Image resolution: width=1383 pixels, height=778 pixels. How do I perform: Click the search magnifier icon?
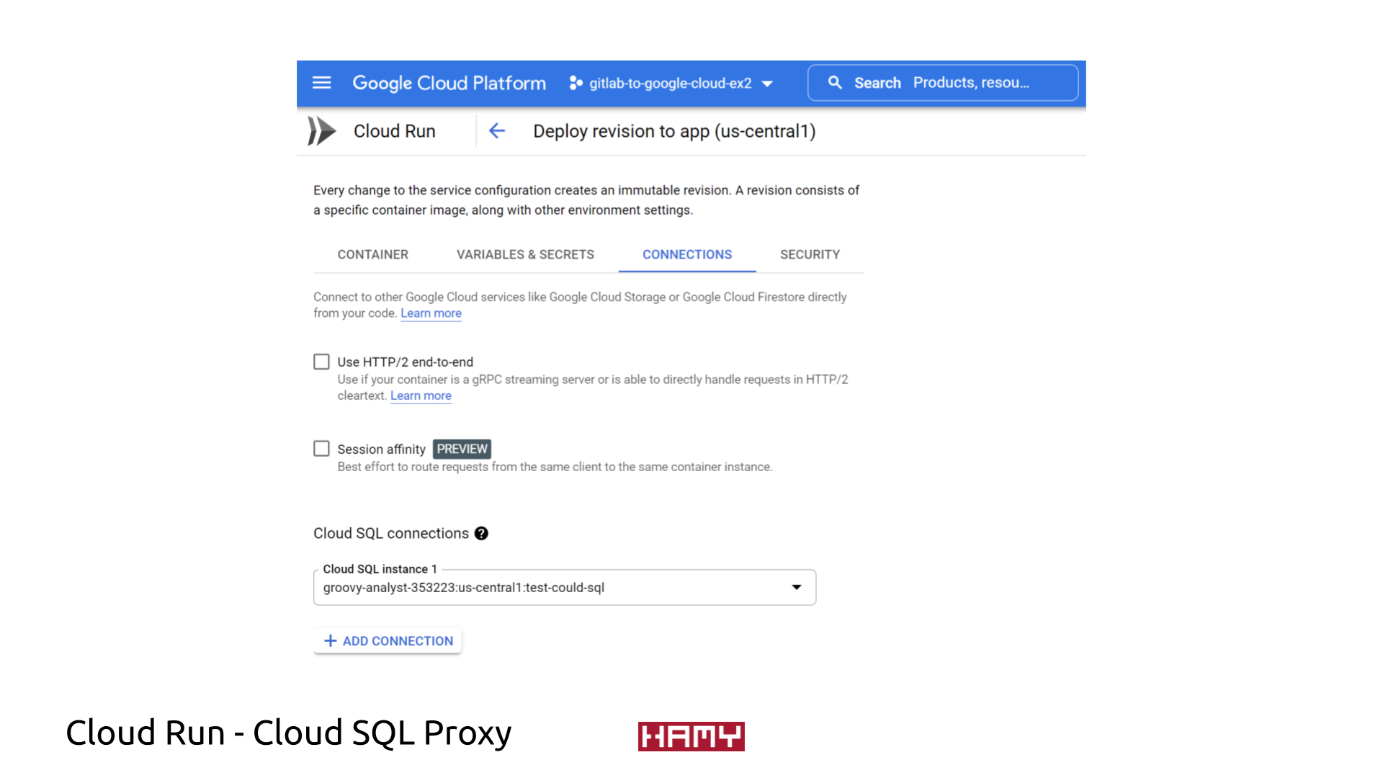click(836, 83)
